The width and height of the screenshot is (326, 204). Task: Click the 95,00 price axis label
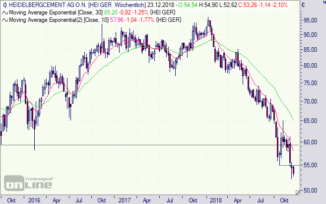coord(310,20)
